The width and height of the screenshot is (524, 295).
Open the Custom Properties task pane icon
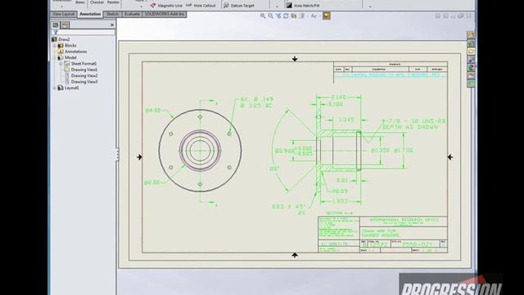[471, 75]
